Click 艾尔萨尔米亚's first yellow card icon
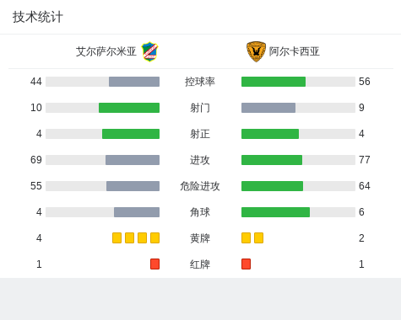401x320 pixels. (117, 238)
